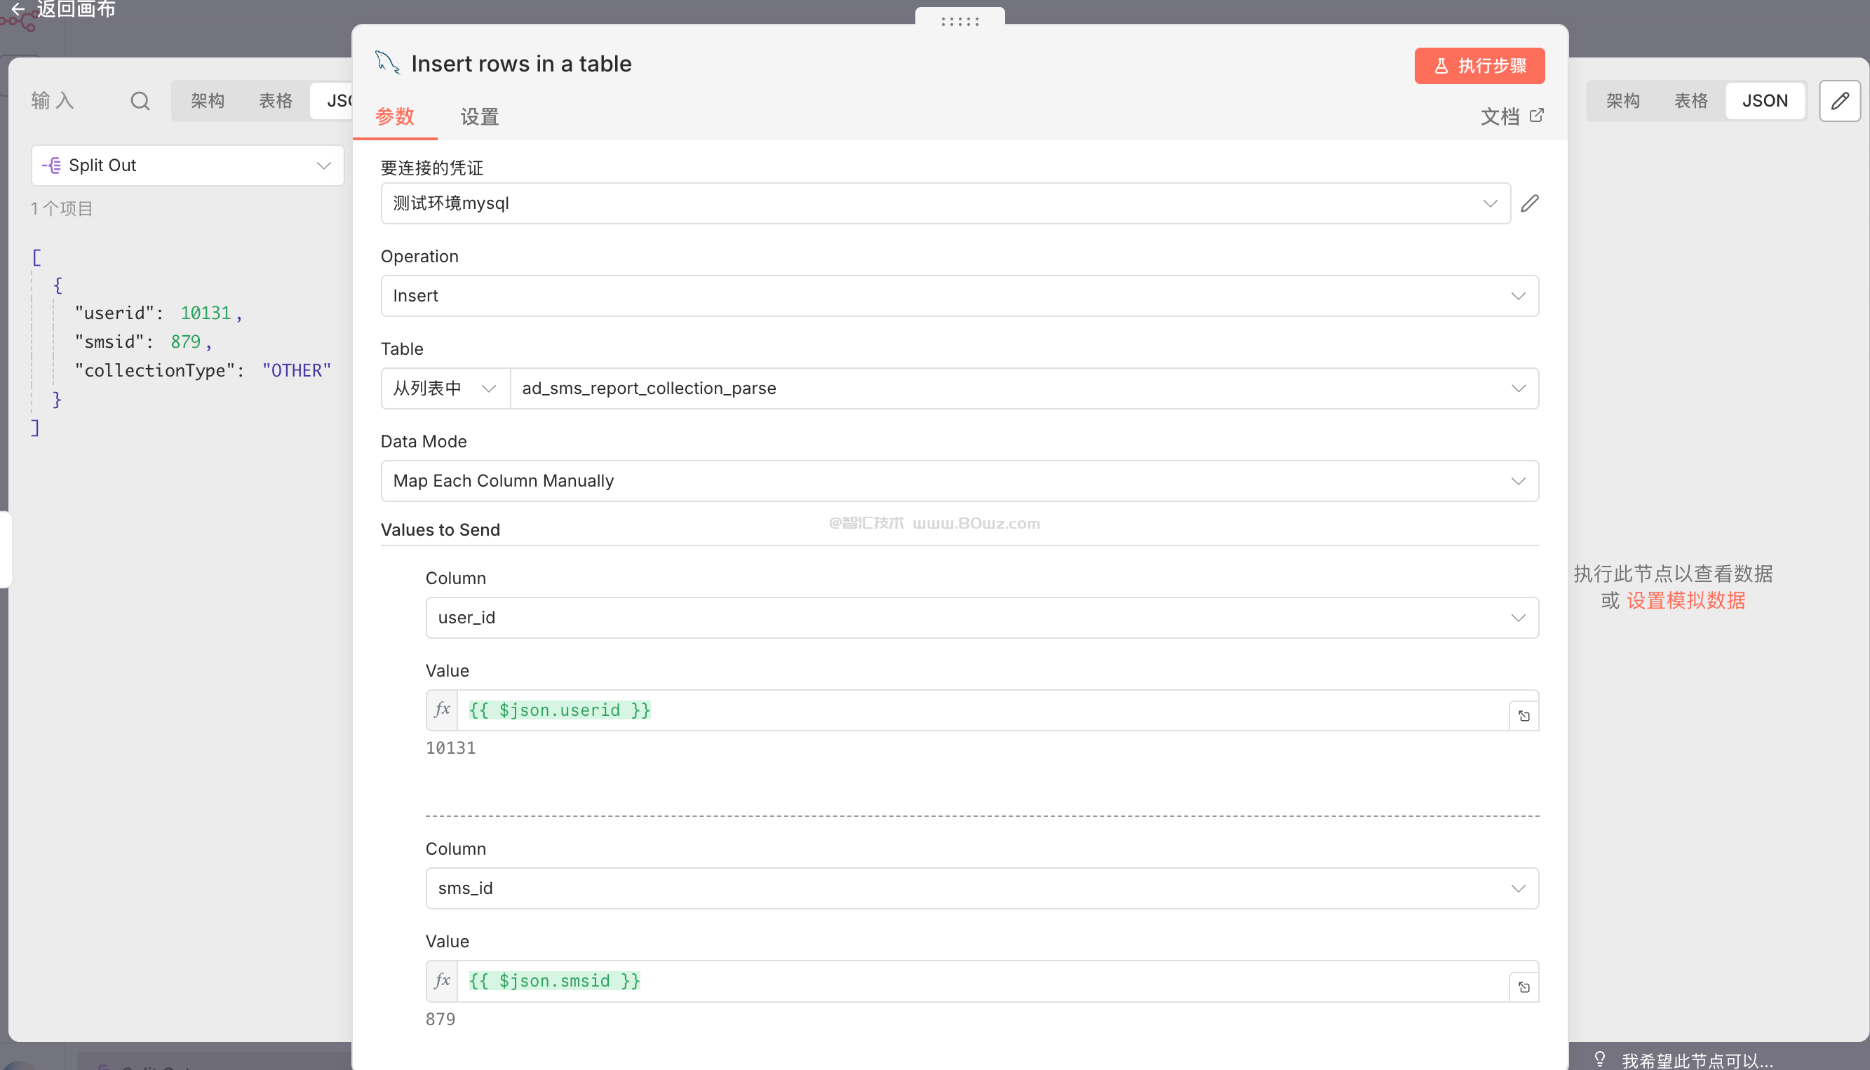Click the drag handle dots above the panel

pos(960,21)
